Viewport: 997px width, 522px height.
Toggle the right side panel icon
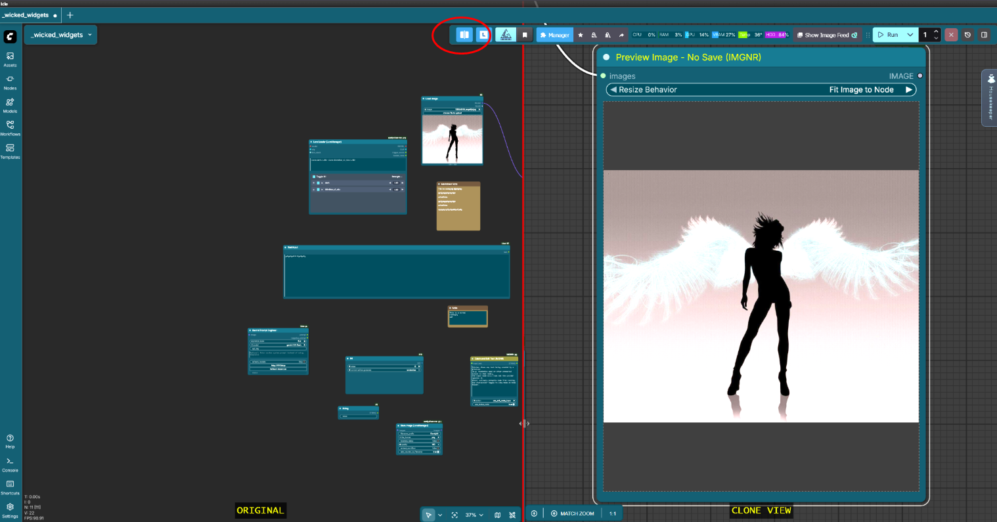[x=984, y=35]
